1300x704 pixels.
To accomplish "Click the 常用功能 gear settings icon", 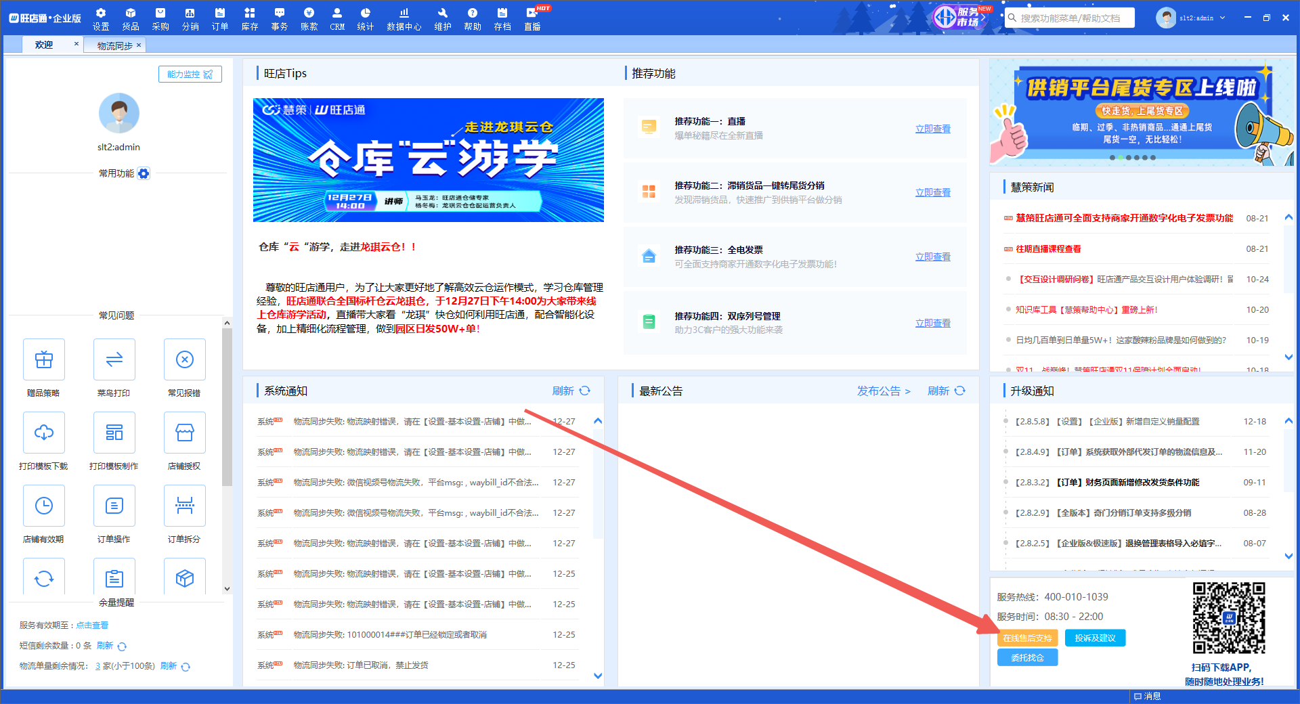I will point(144,173).
